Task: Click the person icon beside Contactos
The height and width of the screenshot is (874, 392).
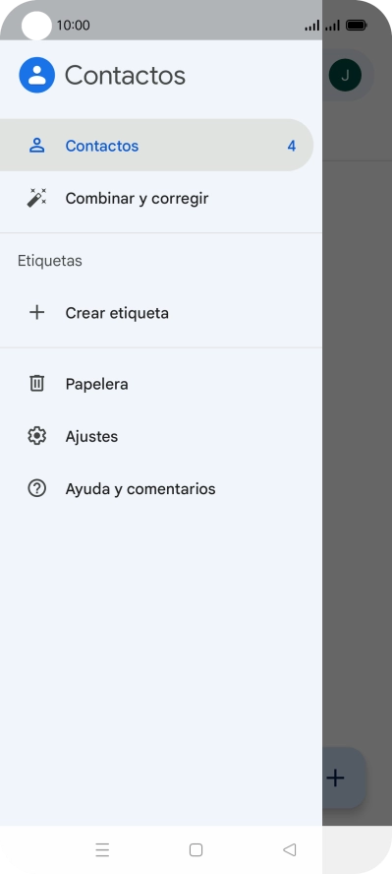Action: point(36,146)
